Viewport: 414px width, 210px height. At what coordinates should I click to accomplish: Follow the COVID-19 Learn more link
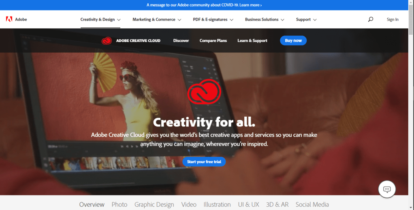[250, 5]
